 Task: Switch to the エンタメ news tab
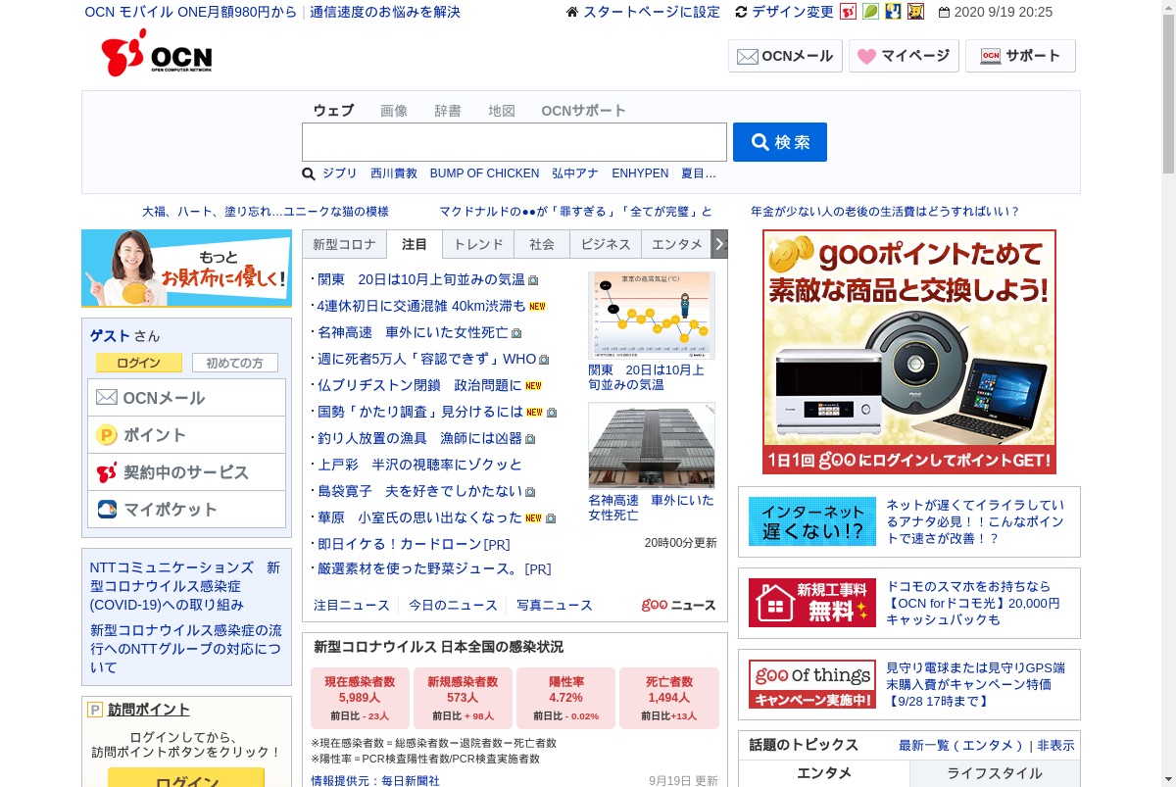pos(677,245)
